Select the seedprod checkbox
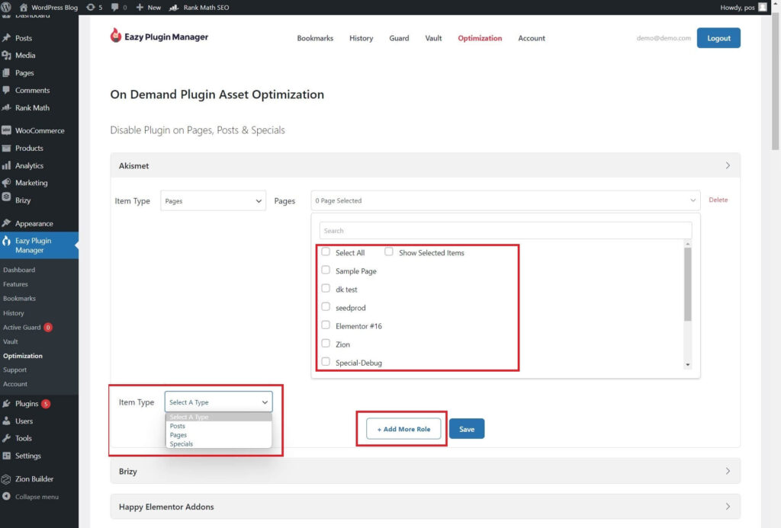781x528 pixels. [x=326, y=306]
